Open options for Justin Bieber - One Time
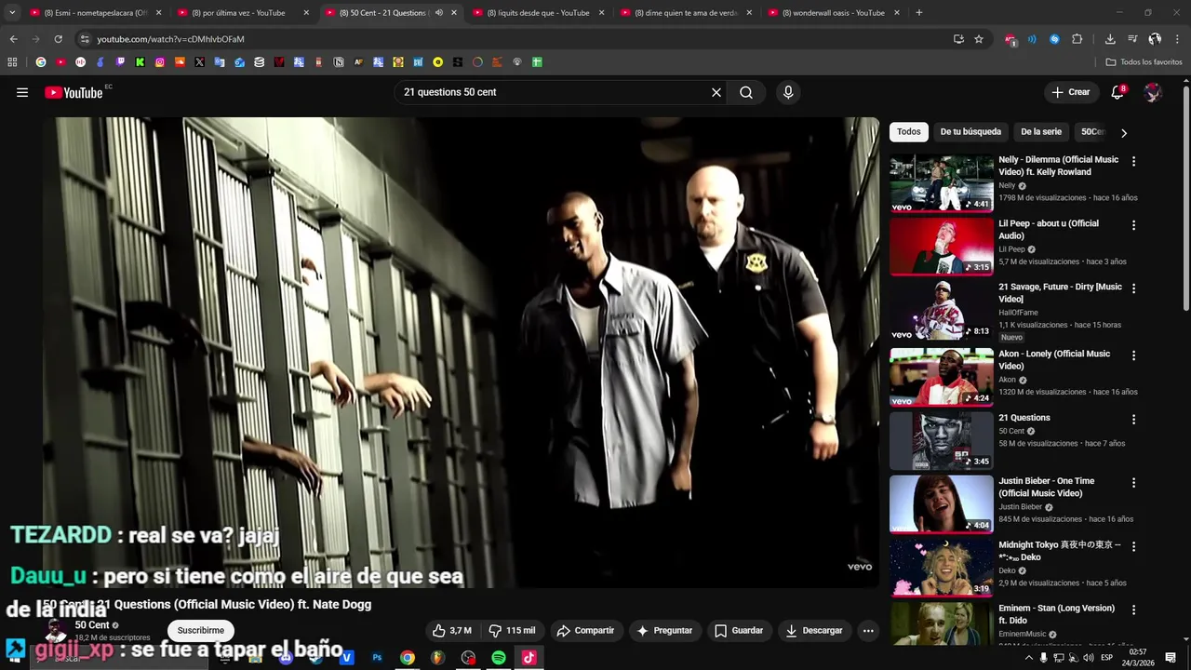The width and height of the screenshot is (1191, 670). (1133, 483)
